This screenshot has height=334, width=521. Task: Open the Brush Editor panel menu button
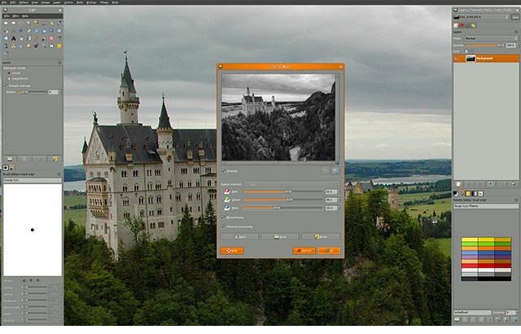coord(59,174)
